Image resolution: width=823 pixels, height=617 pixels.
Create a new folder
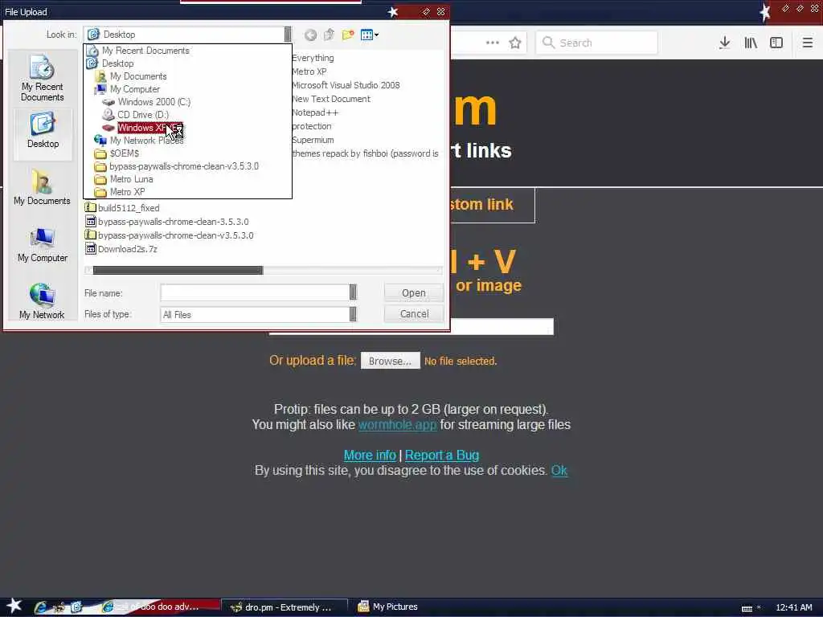[x=347, y=35]
